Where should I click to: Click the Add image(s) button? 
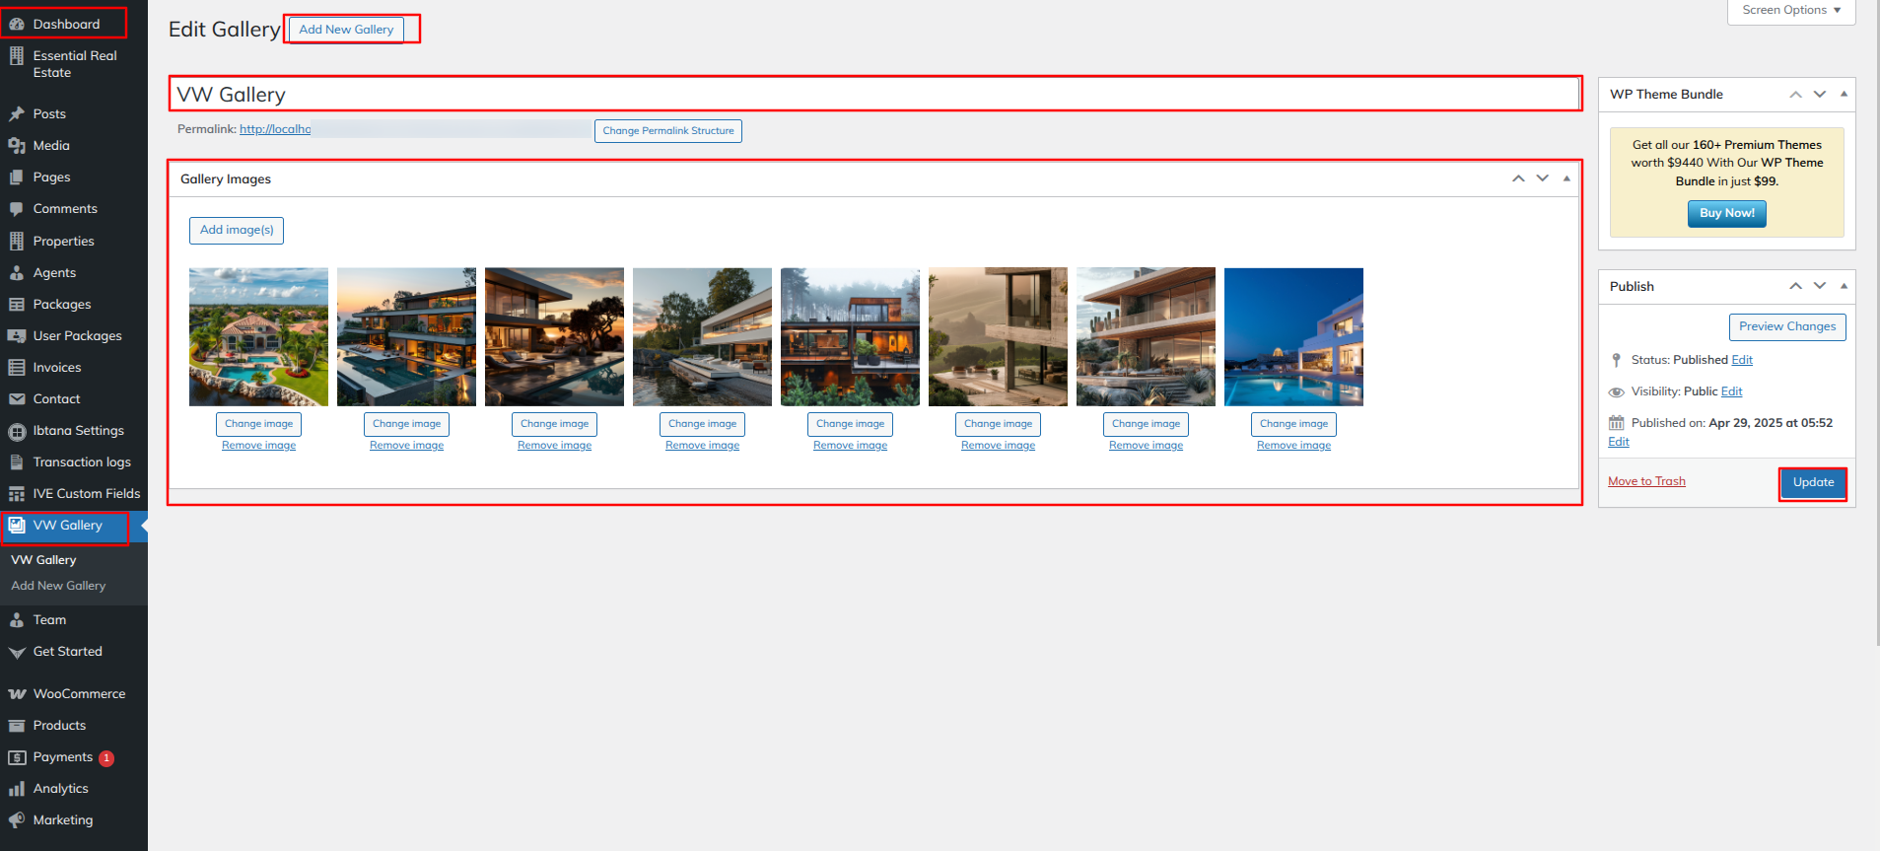tap(237, 231)
